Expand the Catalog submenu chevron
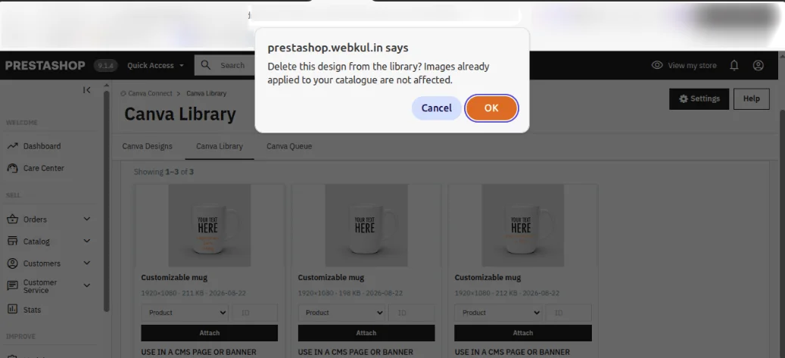The width and height of the screenshot is (785, 358). [x=86, y=241]
